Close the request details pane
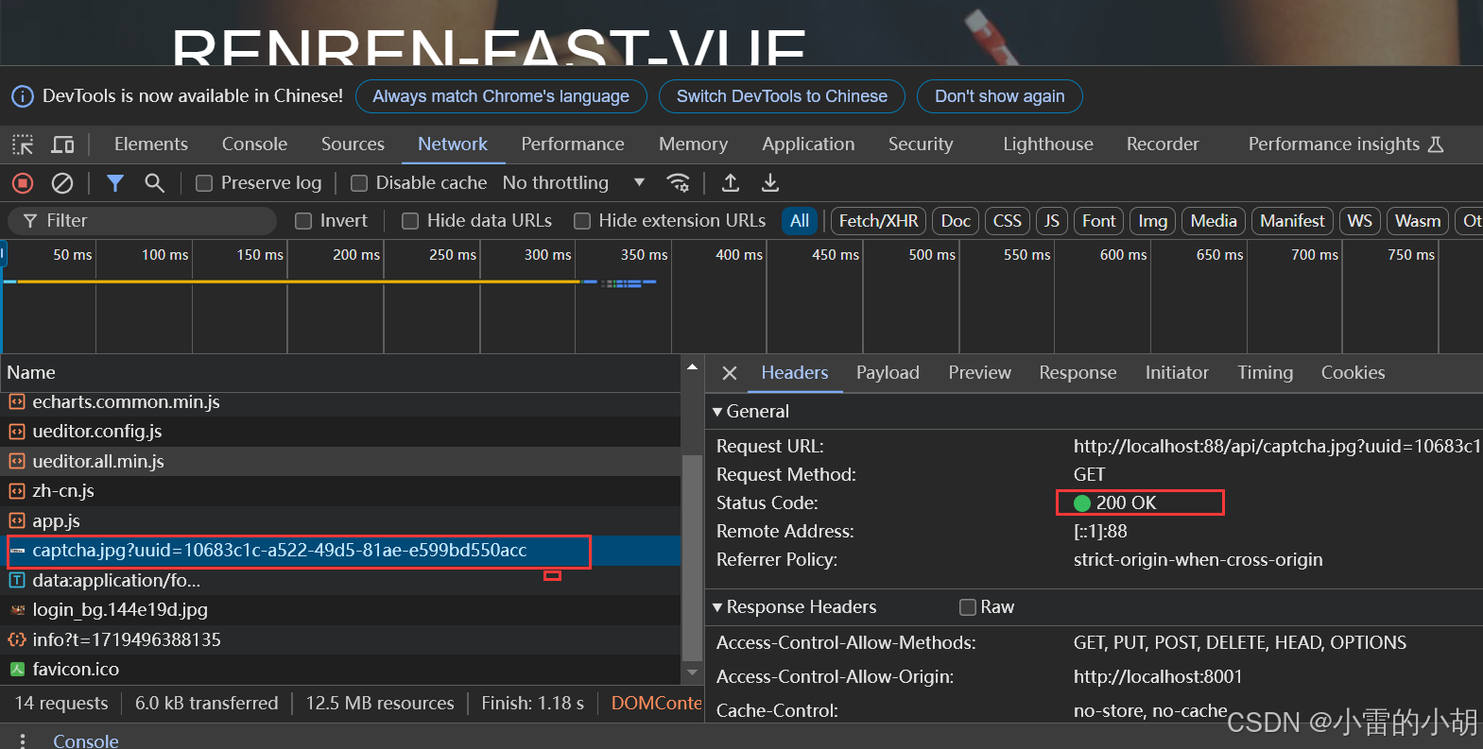 730,373
